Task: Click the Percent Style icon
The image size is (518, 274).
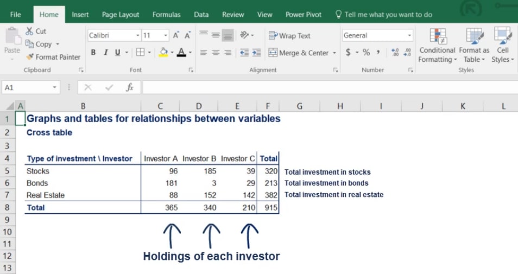Action: (x=366, y=53)
